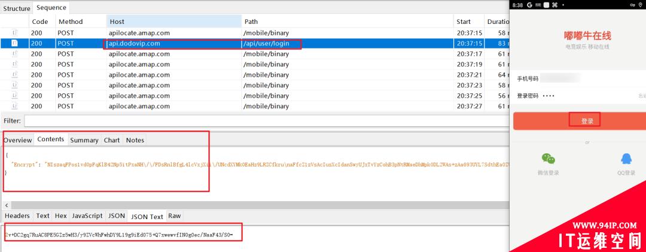The image size is (646, 252).
Task: Switch to the Summary tab
Action: point(84,140)
